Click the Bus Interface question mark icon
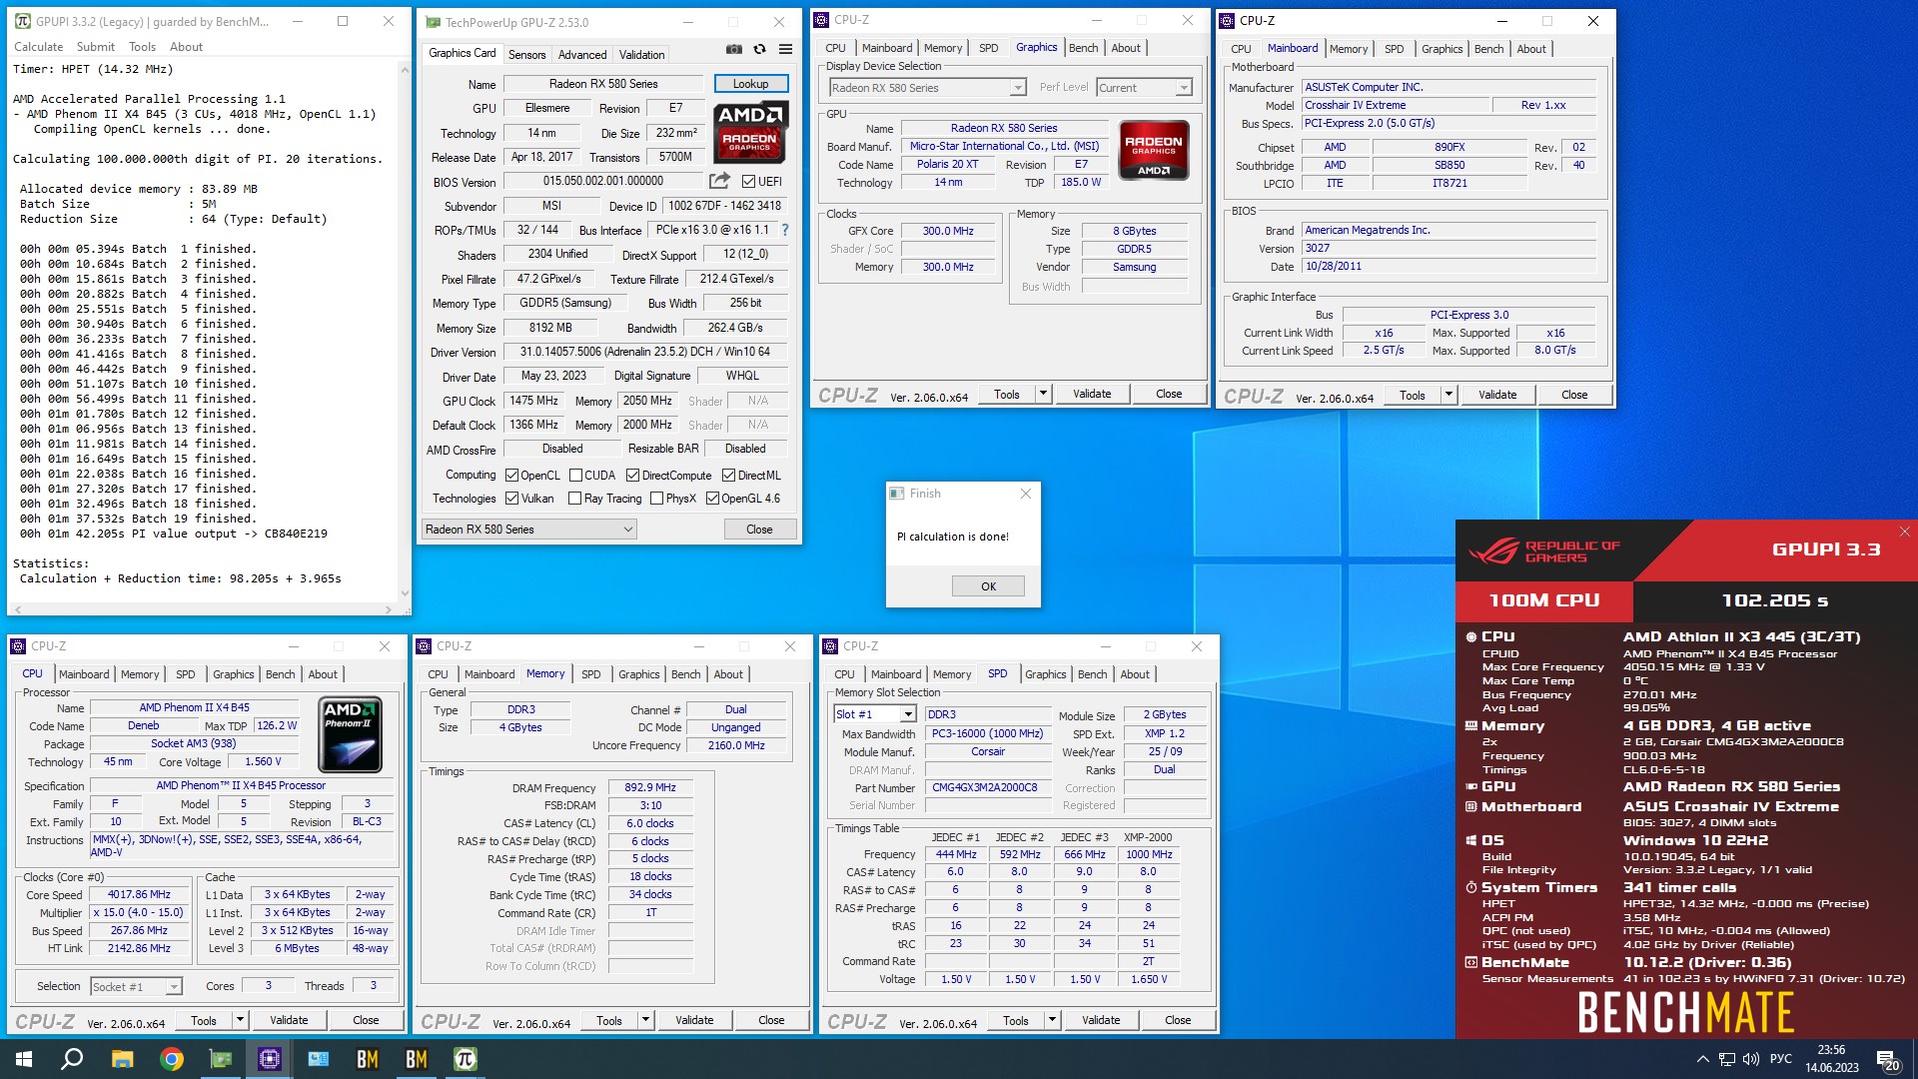Image resolution: width=1918 pixels, height=1079 pixels. coord(785,230)
